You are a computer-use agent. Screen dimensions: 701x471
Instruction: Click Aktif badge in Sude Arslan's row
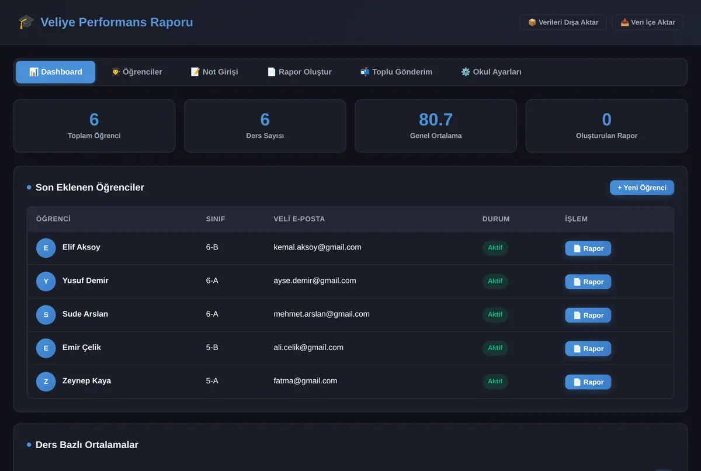(495, 314)
